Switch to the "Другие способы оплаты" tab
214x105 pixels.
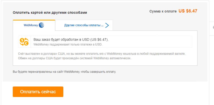click(84, 25)
